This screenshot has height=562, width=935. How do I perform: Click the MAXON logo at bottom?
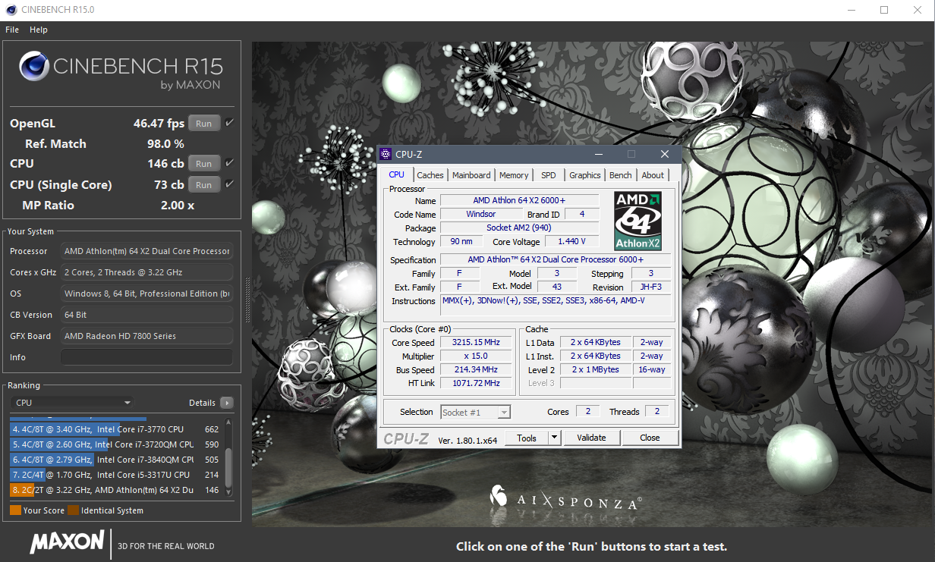[x=67, y=542]
